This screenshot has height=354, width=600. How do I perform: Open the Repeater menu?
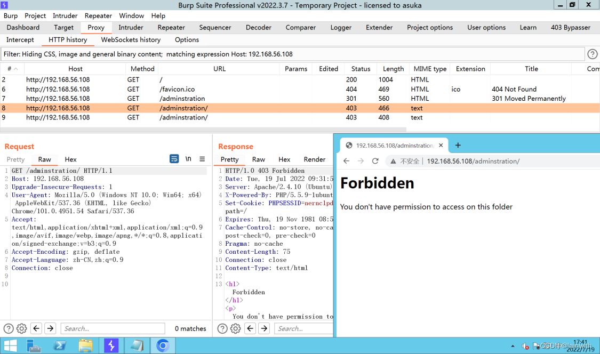click(x=98, y=15)
